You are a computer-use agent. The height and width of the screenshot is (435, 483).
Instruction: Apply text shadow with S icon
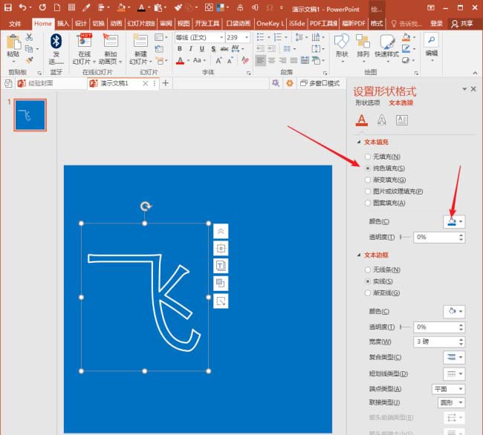click(x=213, y=49)
